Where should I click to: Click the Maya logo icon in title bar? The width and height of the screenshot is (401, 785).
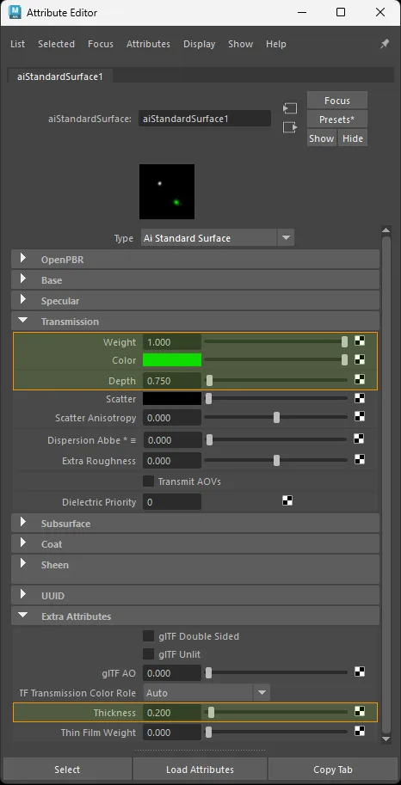[15, 12]
